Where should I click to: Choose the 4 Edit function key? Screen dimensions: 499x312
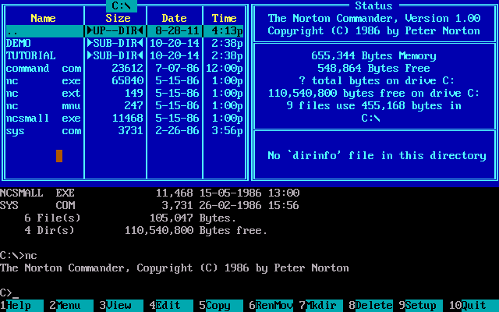tap(172, 305)
